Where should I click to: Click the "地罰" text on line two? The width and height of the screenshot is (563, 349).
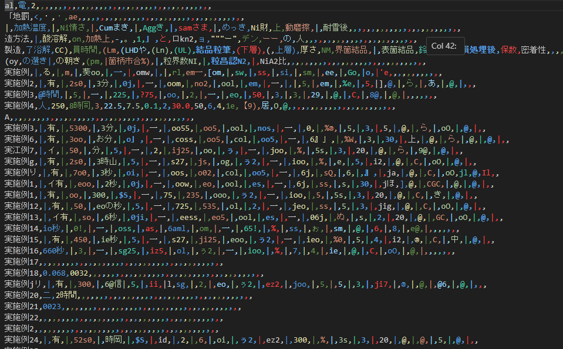21,16
